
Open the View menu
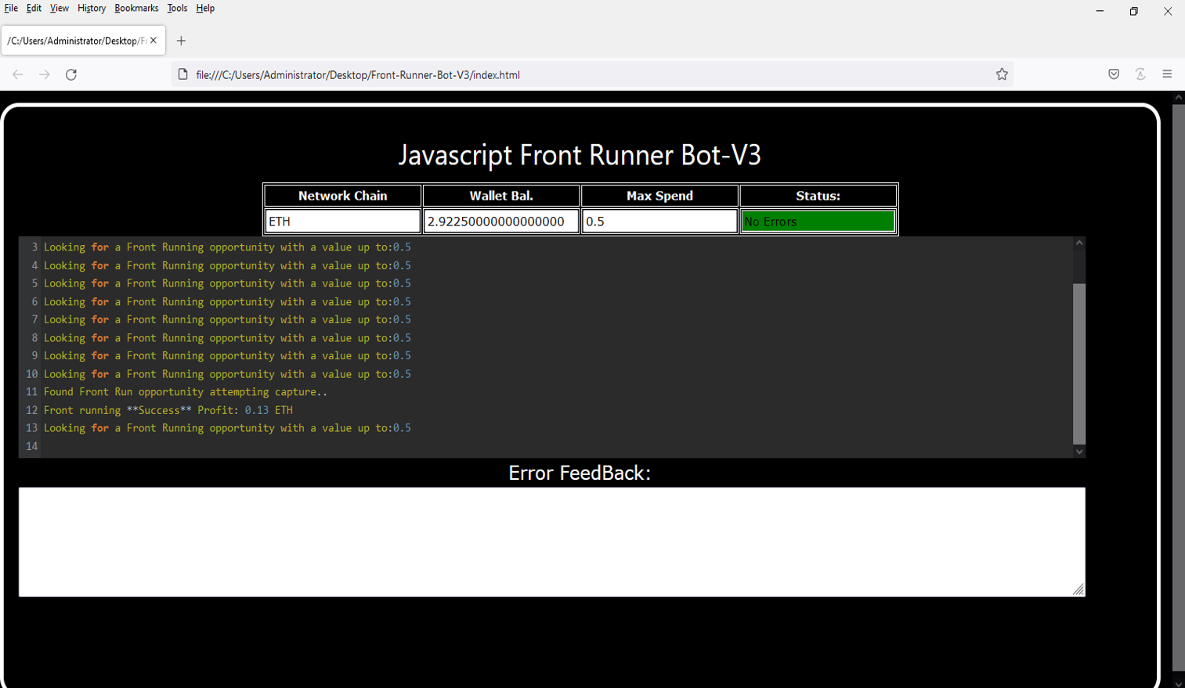point(60,8)
